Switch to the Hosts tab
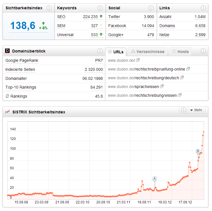 tap(180, 52)
